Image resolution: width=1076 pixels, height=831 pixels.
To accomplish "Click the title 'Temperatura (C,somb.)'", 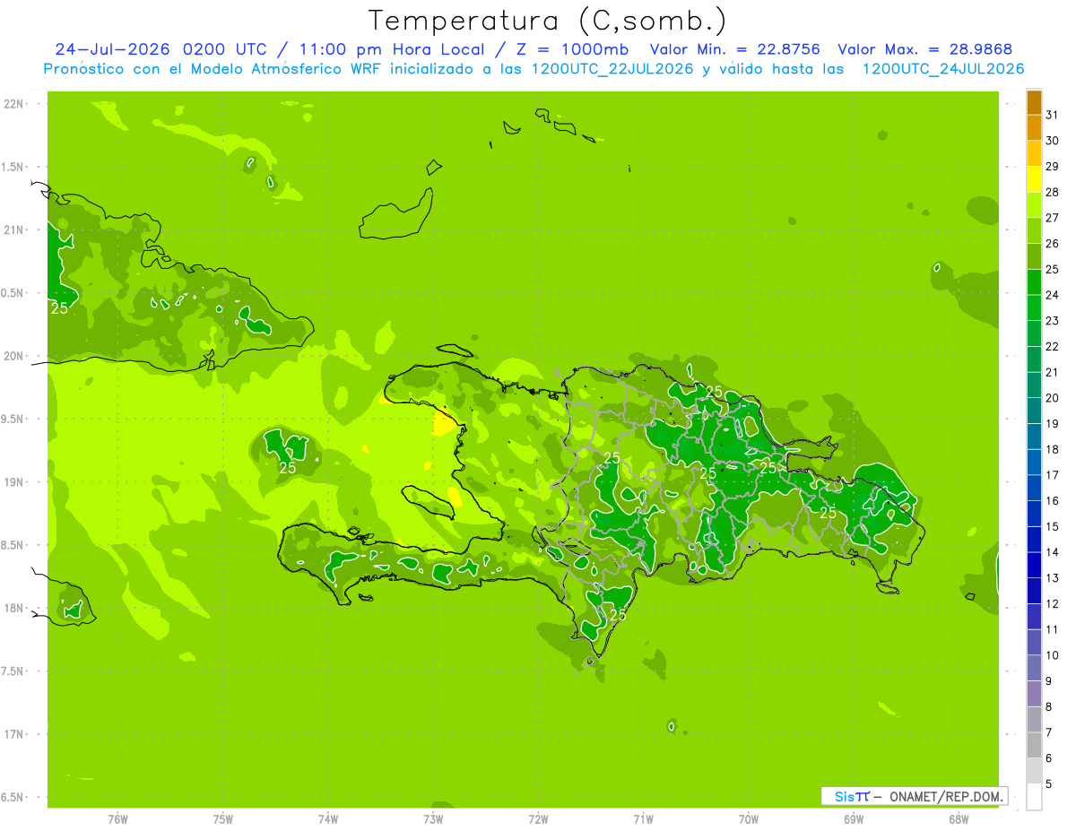I will [548, 22].
